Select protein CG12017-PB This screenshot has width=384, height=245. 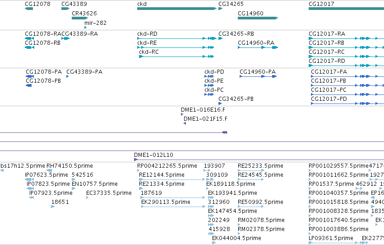point(328,81)
